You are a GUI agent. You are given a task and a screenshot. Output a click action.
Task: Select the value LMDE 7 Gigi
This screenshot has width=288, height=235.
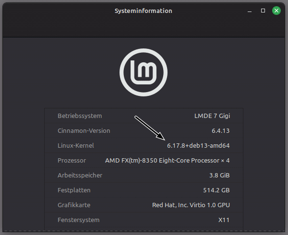click(x=212, y=116)
